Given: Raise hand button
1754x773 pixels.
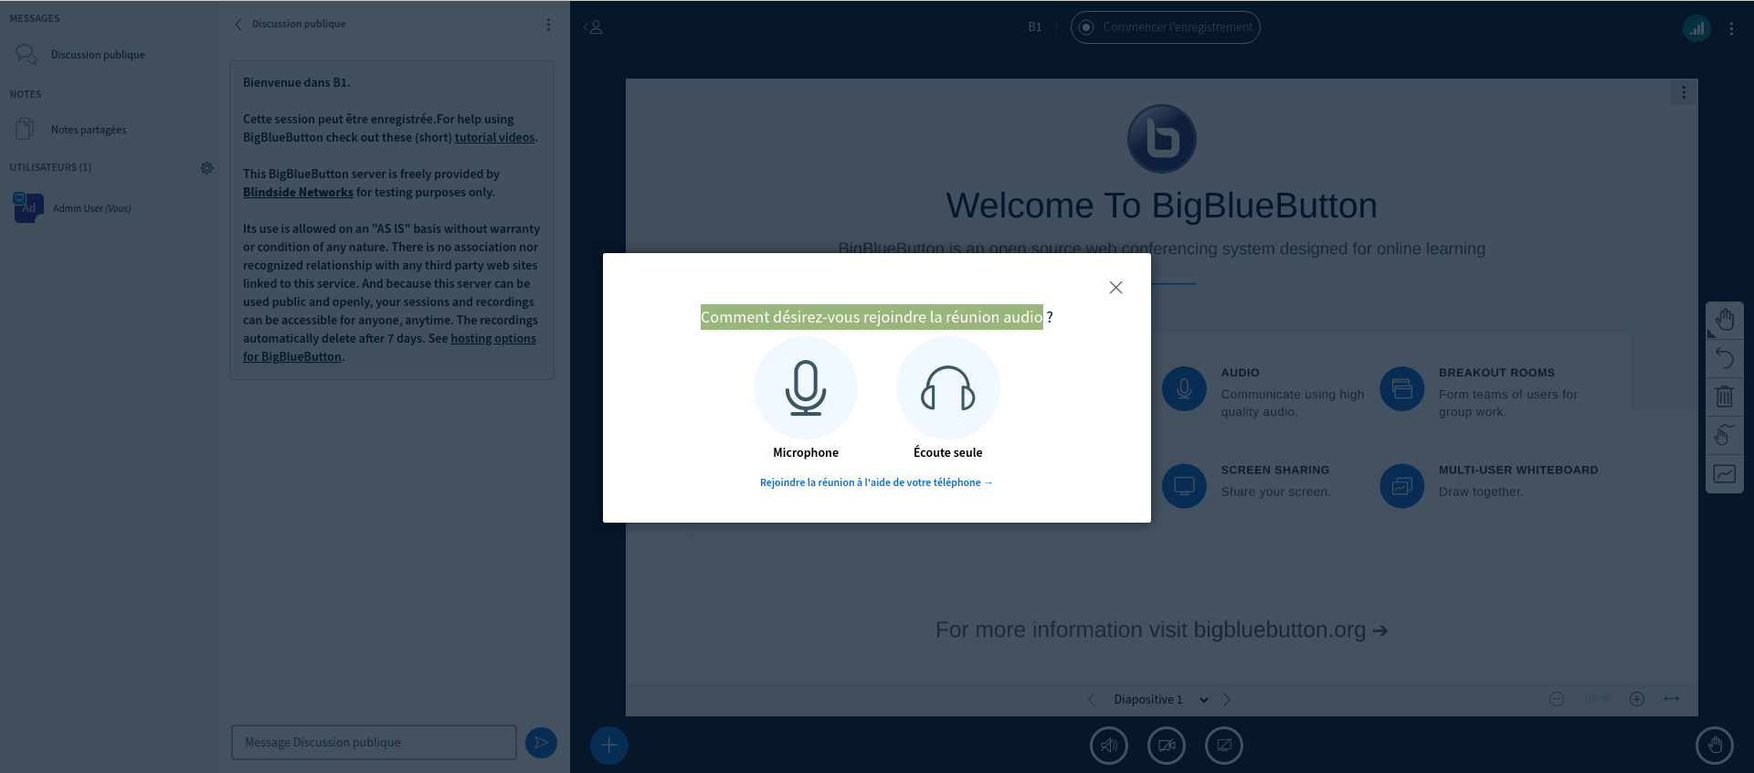Looking at the screenshot, I should click(1715, 746).
